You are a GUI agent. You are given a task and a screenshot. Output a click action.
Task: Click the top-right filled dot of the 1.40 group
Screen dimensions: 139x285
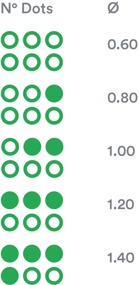tap(54, 254)
